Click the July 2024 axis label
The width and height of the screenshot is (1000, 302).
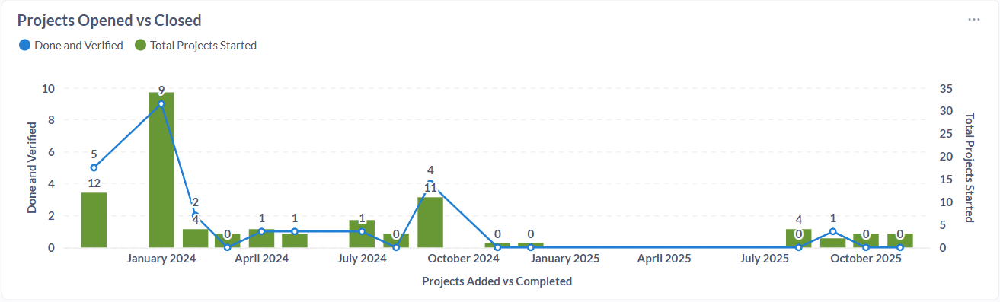362,259
